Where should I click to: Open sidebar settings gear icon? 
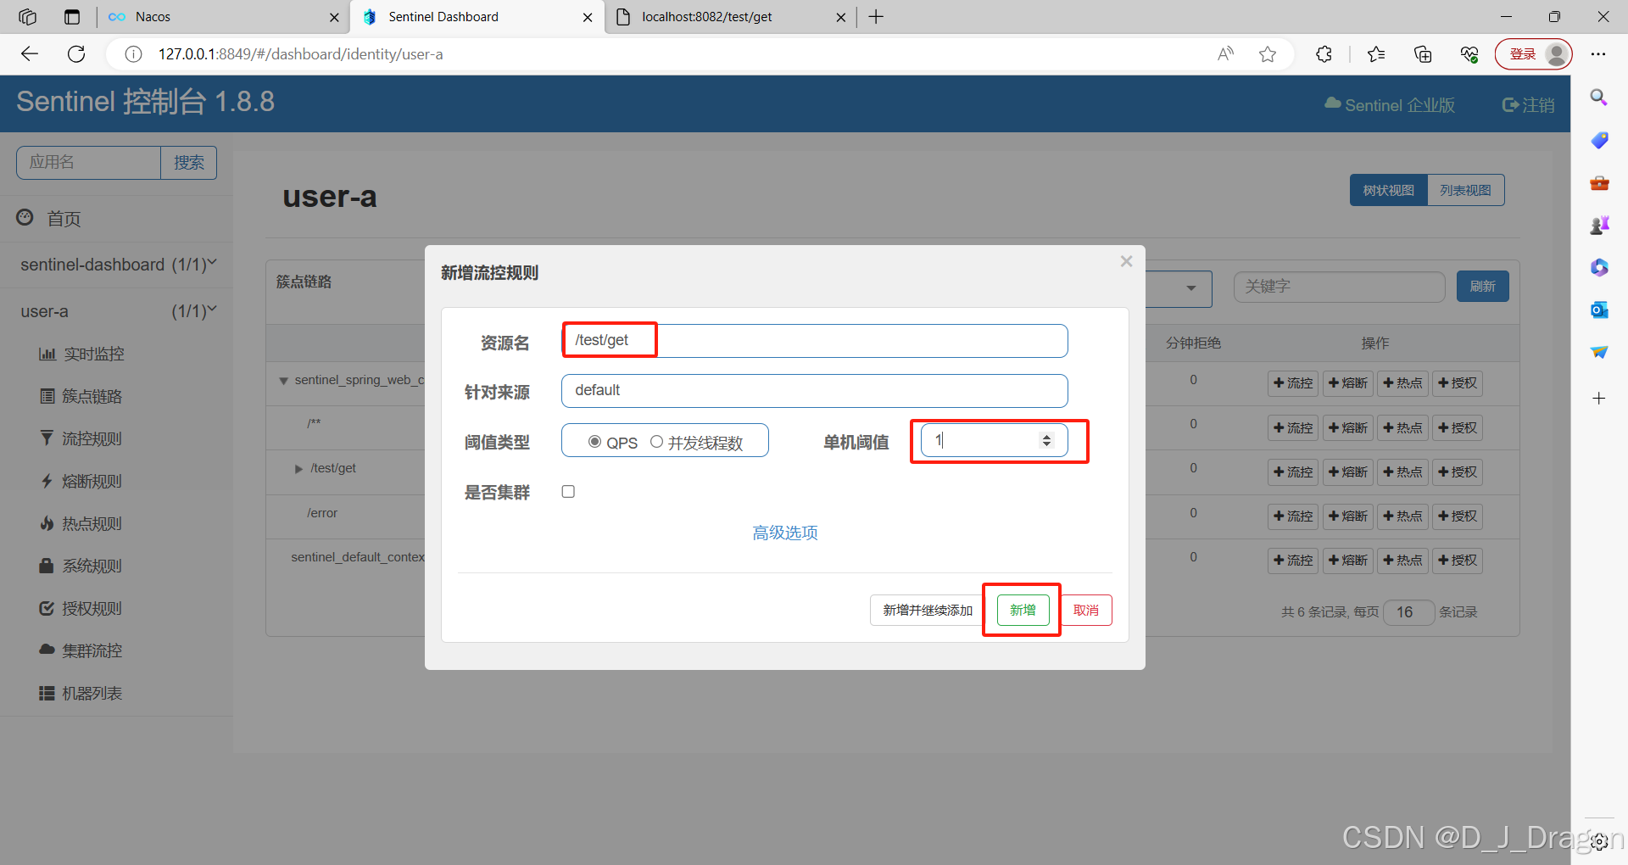[1599, 841]
